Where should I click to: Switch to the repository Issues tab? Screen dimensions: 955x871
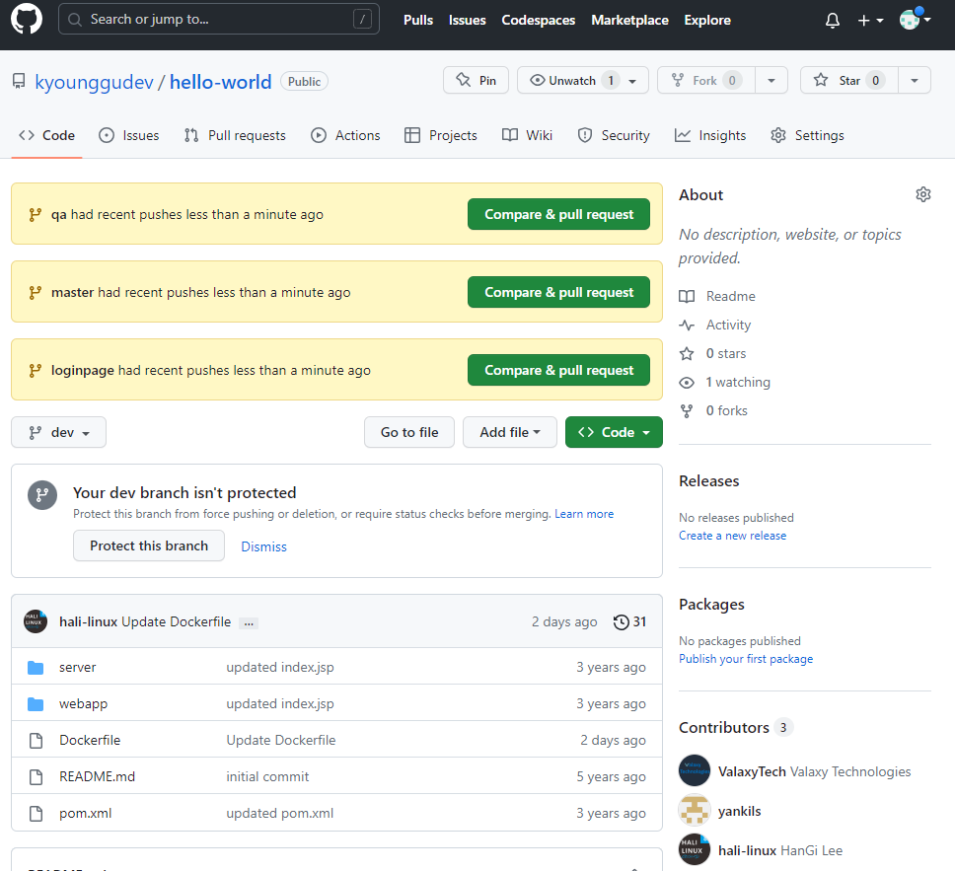click(128, 135)
